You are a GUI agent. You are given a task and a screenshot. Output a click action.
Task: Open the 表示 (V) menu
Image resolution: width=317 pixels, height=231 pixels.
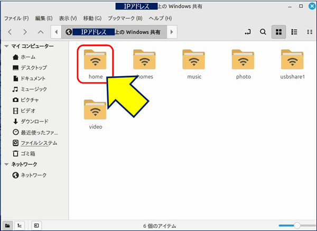68,18
